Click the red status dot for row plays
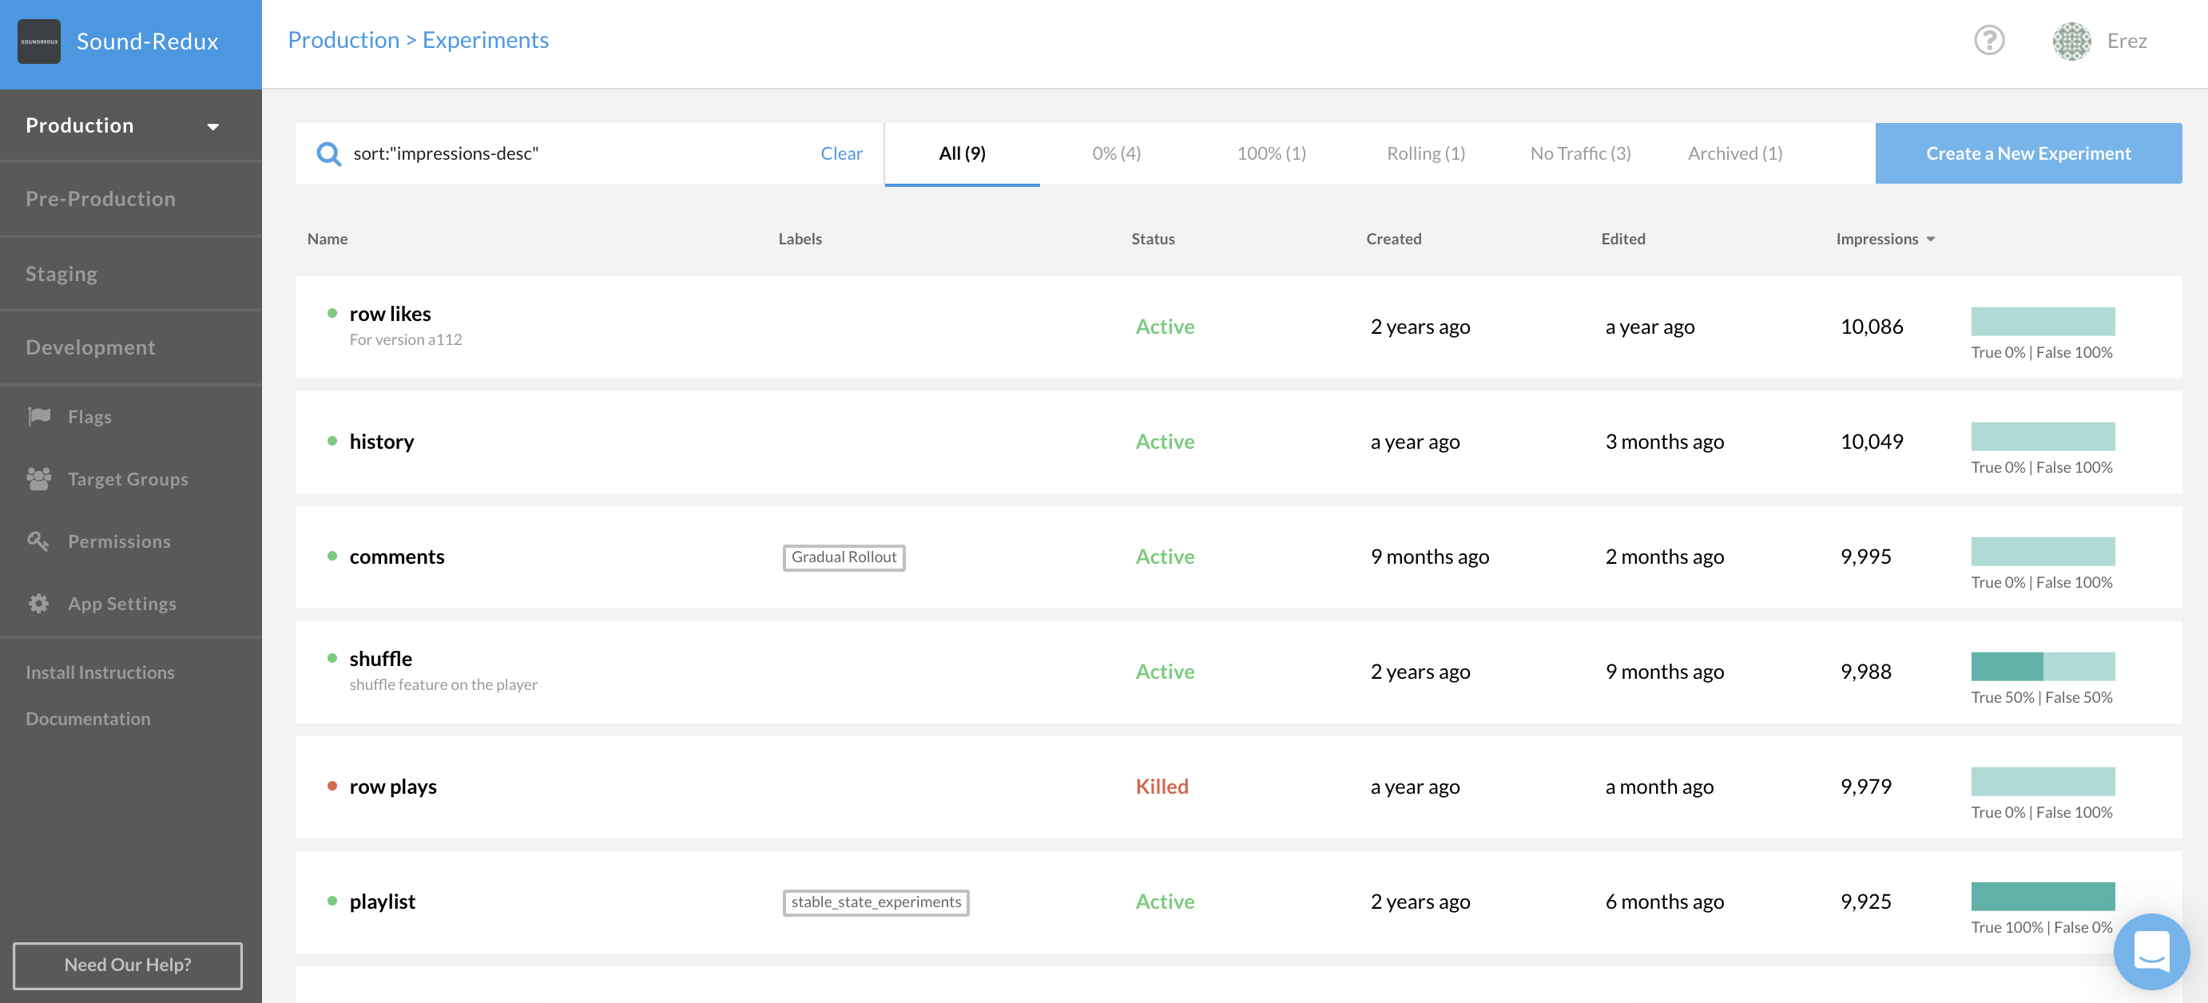The image size is (2208, 1003). tap(332, 786)
